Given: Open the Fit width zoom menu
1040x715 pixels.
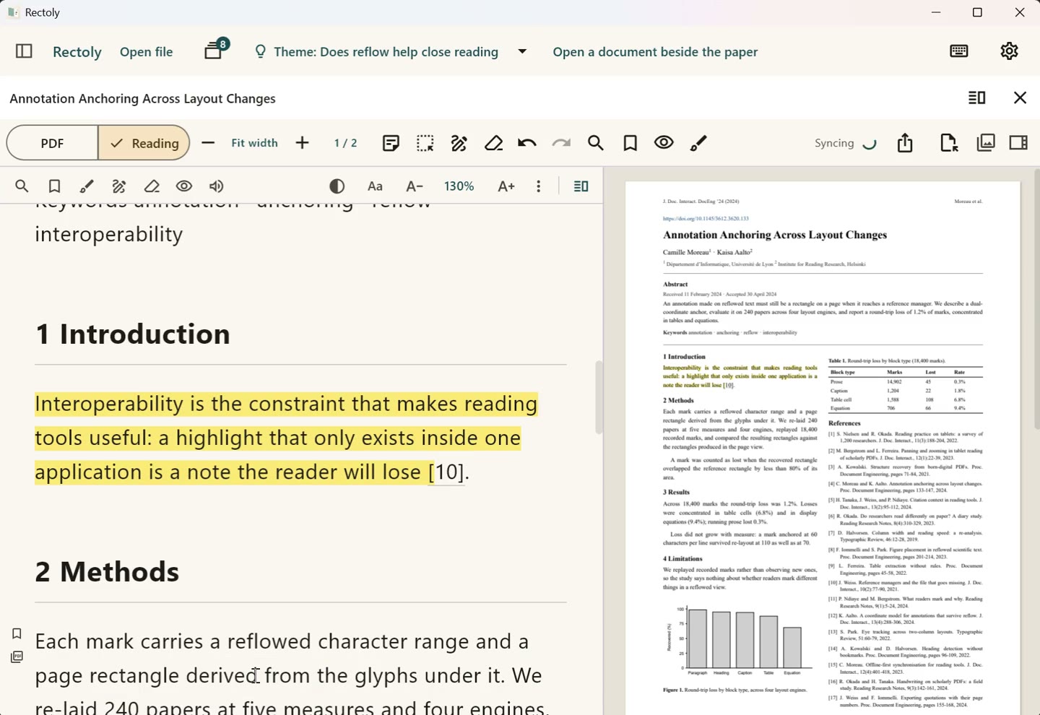Looking at the screenshot, I should pyautogui.click(x=254, y=143).
